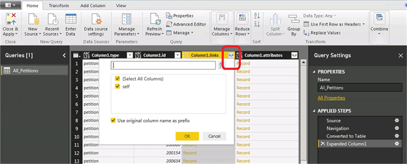407x164 pixels.
Task: Expand the Column1.attributes column
Action: (x=294, y=55)
